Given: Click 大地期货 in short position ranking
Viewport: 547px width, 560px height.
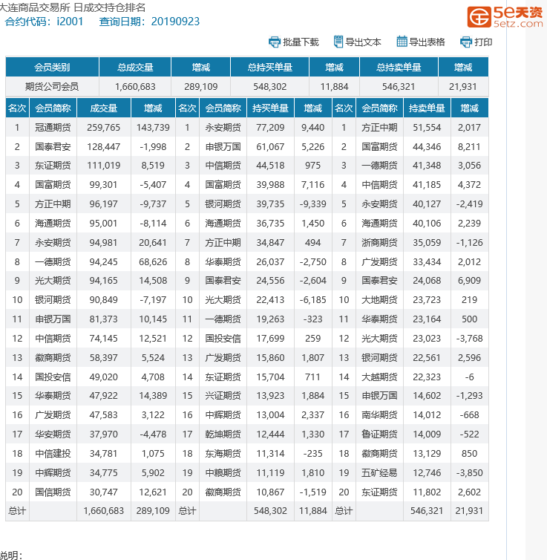Looking at the screenshot, I should tap(379, 299).
